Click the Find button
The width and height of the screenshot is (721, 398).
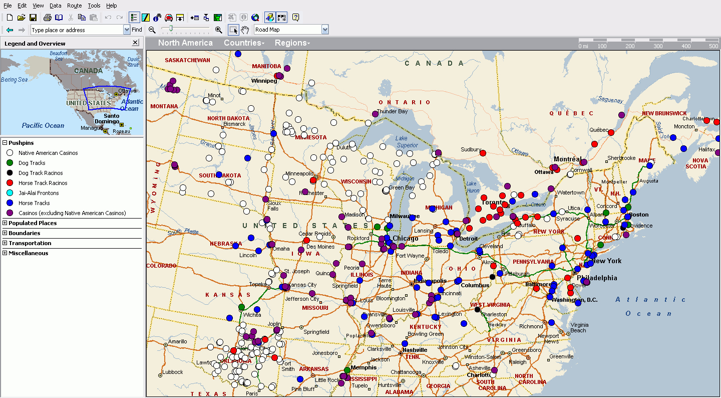[137, 30]
